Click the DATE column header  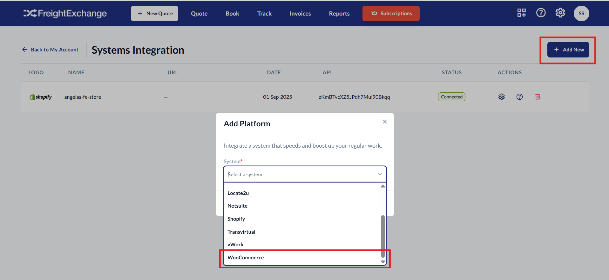pyautogui.click(x=274, y=72)
